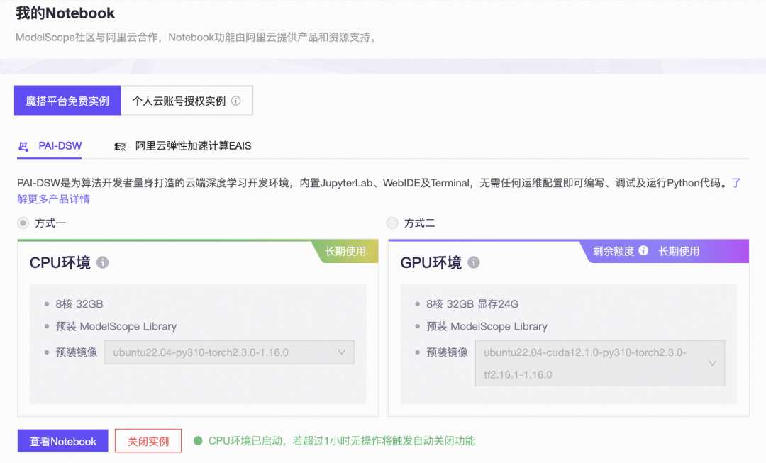Click '预装 ModelScope Library' in CPU card

tap(116, 326)
